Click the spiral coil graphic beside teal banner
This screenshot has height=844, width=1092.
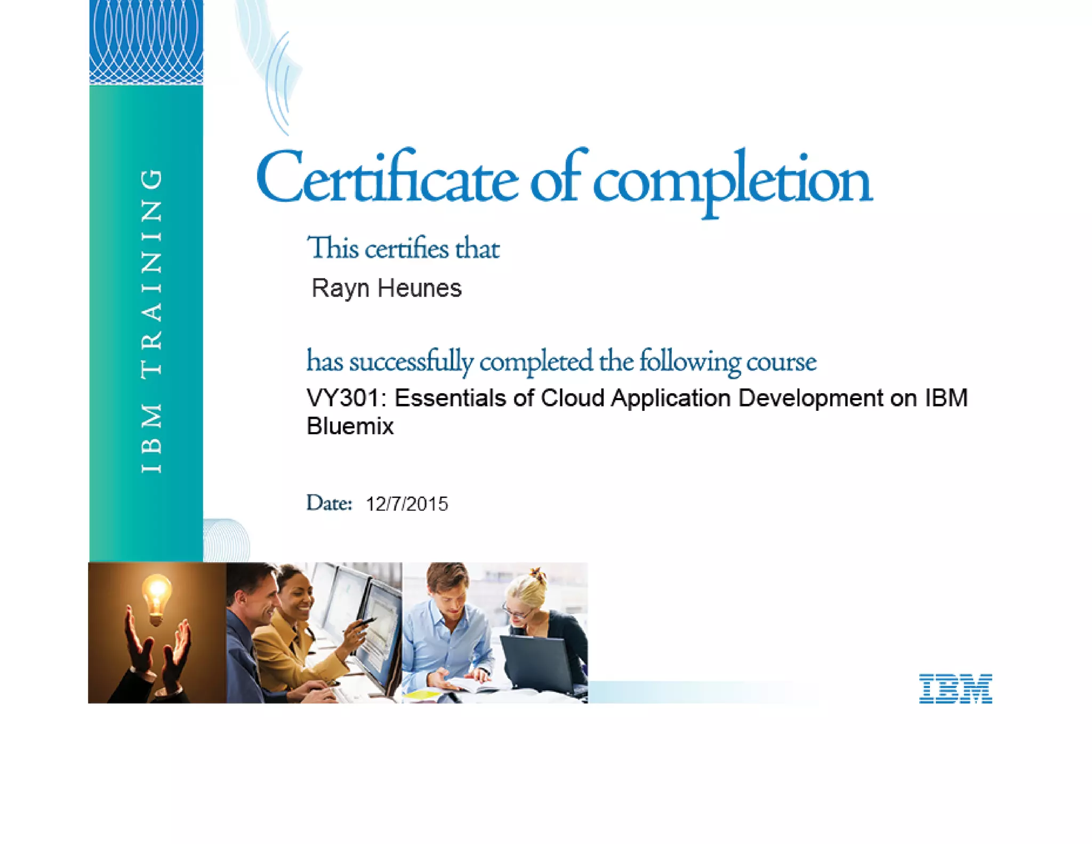point(227,540)
